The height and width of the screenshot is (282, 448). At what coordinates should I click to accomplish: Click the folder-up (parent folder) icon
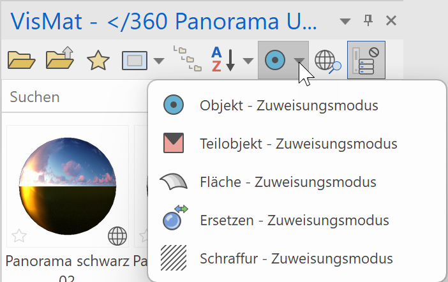coord(60,60)
